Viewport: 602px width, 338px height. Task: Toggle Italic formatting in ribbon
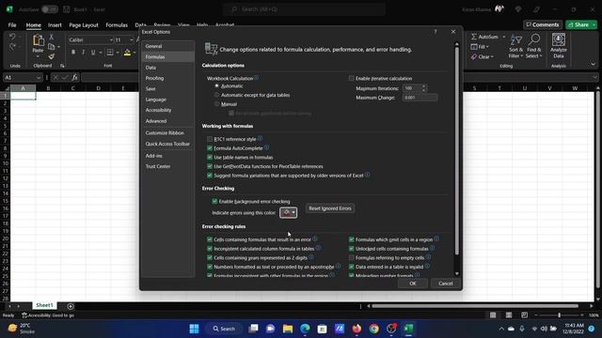[x=83, y=53]
